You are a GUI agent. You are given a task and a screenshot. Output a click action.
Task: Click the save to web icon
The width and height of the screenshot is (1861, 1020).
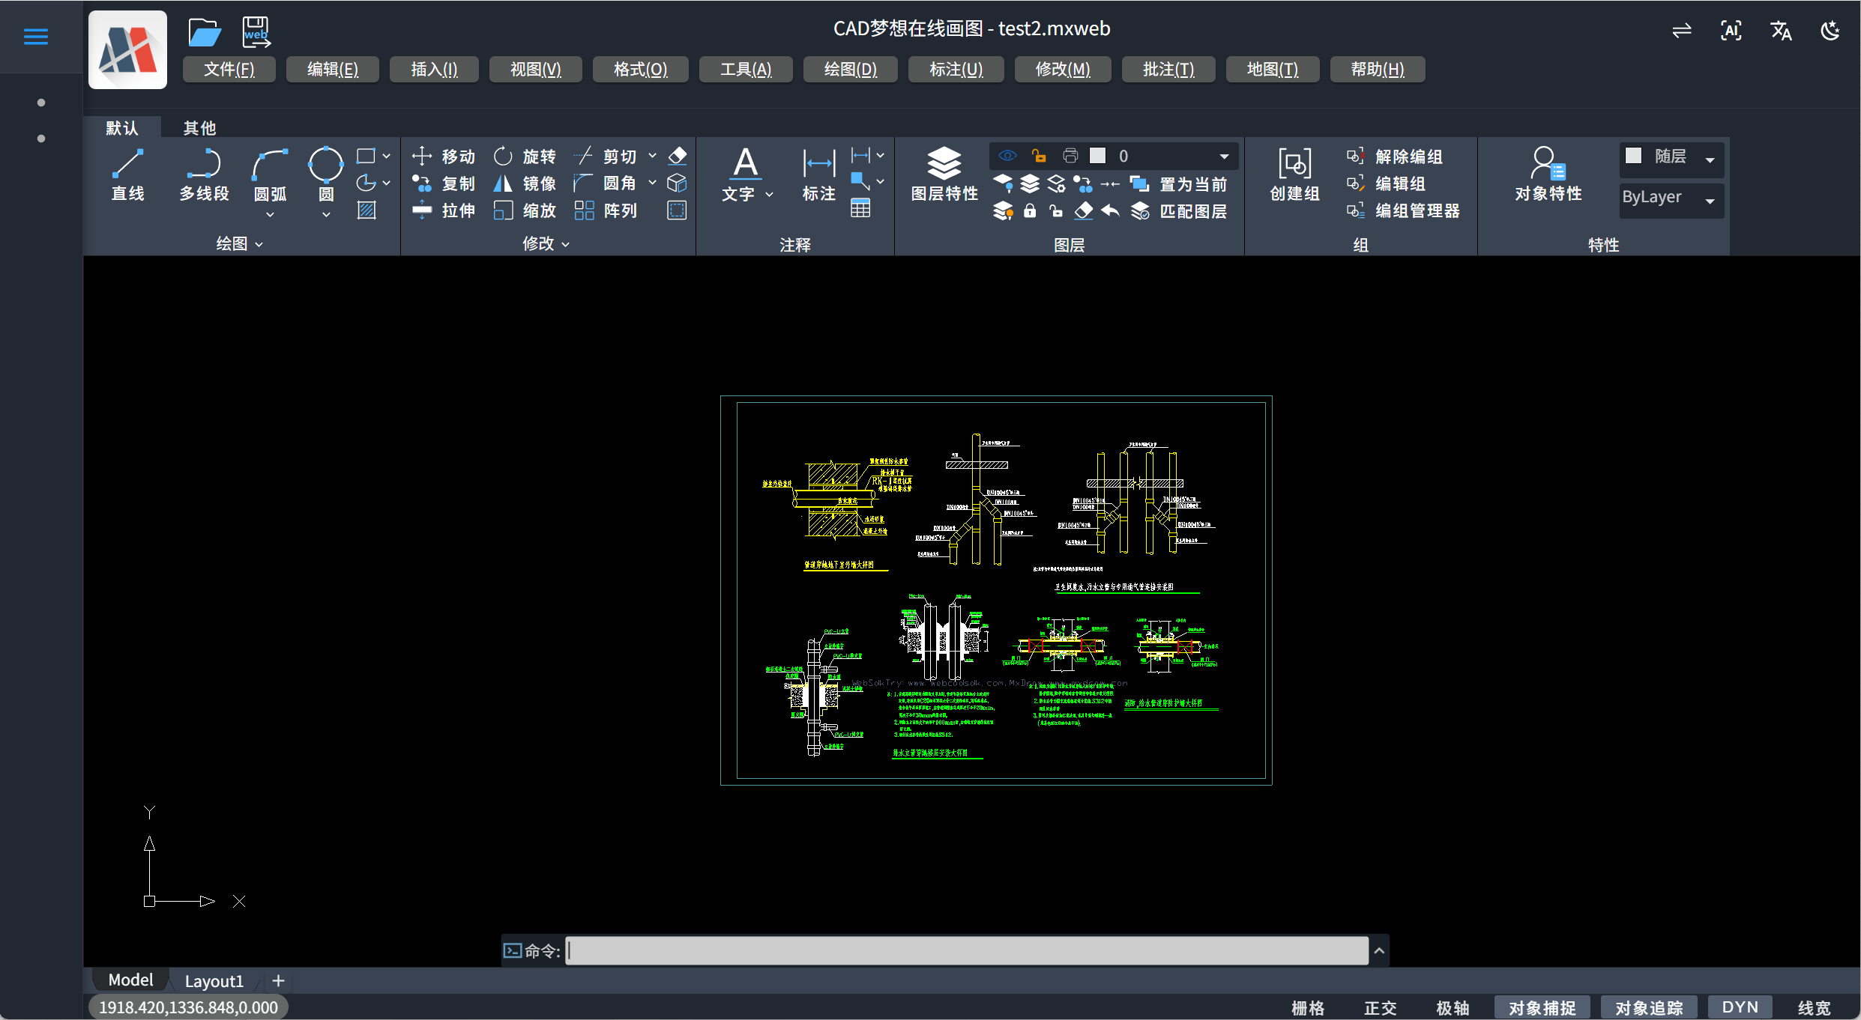(x=256, y=32)
